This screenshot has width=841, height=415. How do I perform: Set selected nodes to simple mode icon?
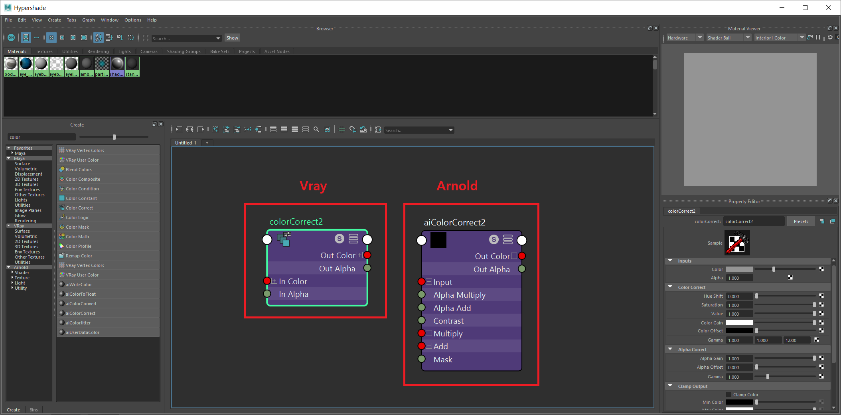click(x=273, y=129)
